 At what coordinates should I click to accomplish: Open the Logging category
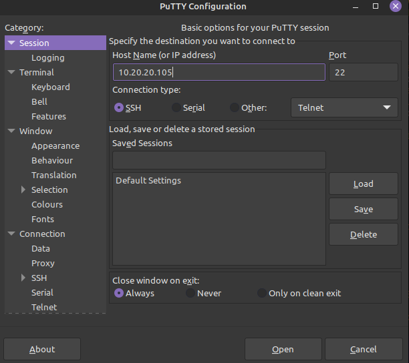click(48, 58)
